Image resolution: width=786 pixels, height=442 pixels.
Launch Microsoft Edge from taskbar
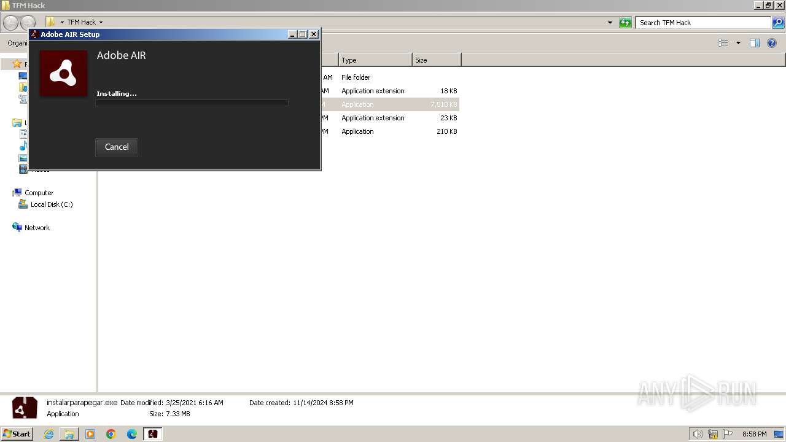[x=132, y=434]
